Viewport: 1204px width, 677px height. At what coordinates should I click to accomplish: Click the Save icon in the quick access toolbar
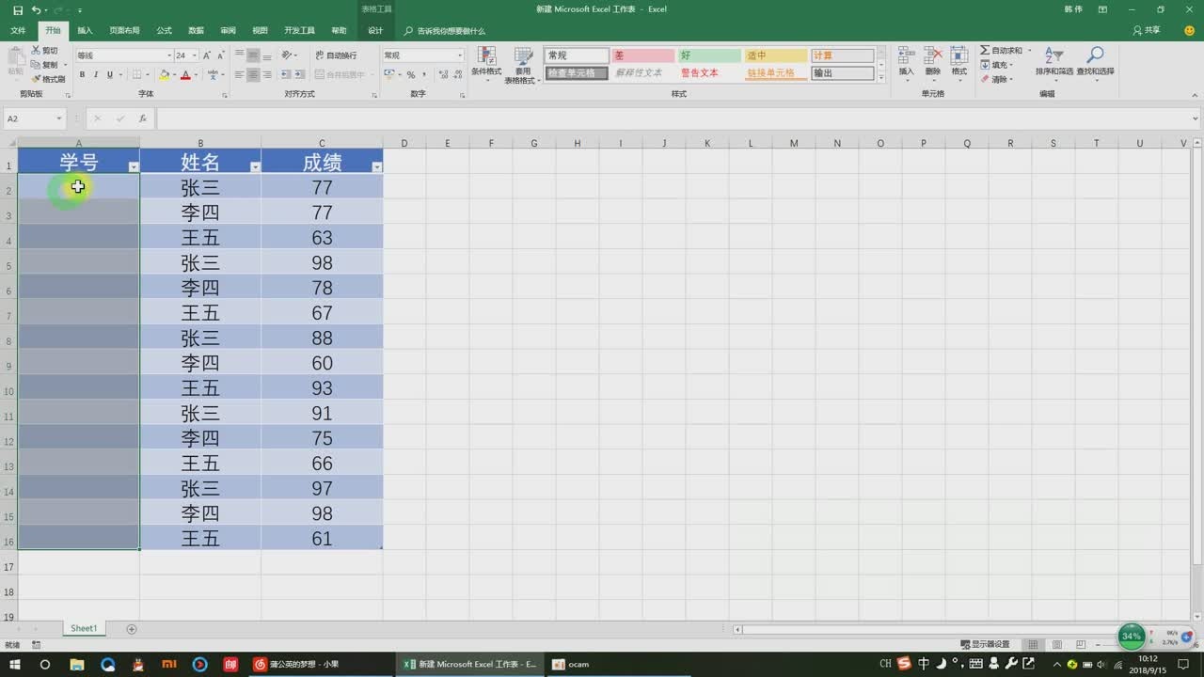click(18, 9)
